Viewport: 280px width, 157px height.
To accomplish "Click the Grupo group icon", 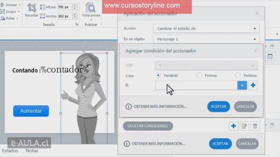I will click(2, 12).
